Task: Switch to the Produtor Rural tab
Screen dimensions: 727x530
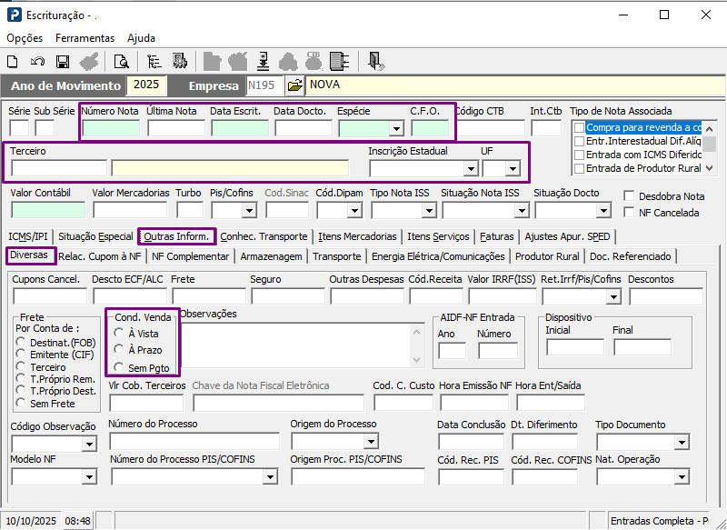Action: tap(547, 256)
